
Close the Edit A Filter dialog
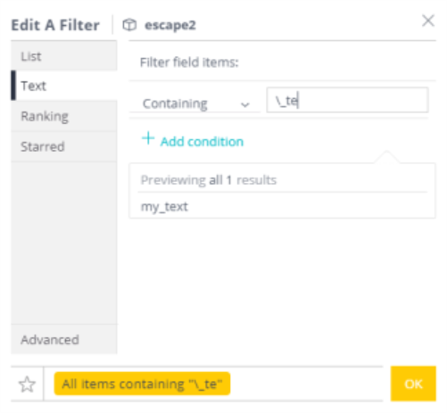pyautogui.click(x=428, y=21)
